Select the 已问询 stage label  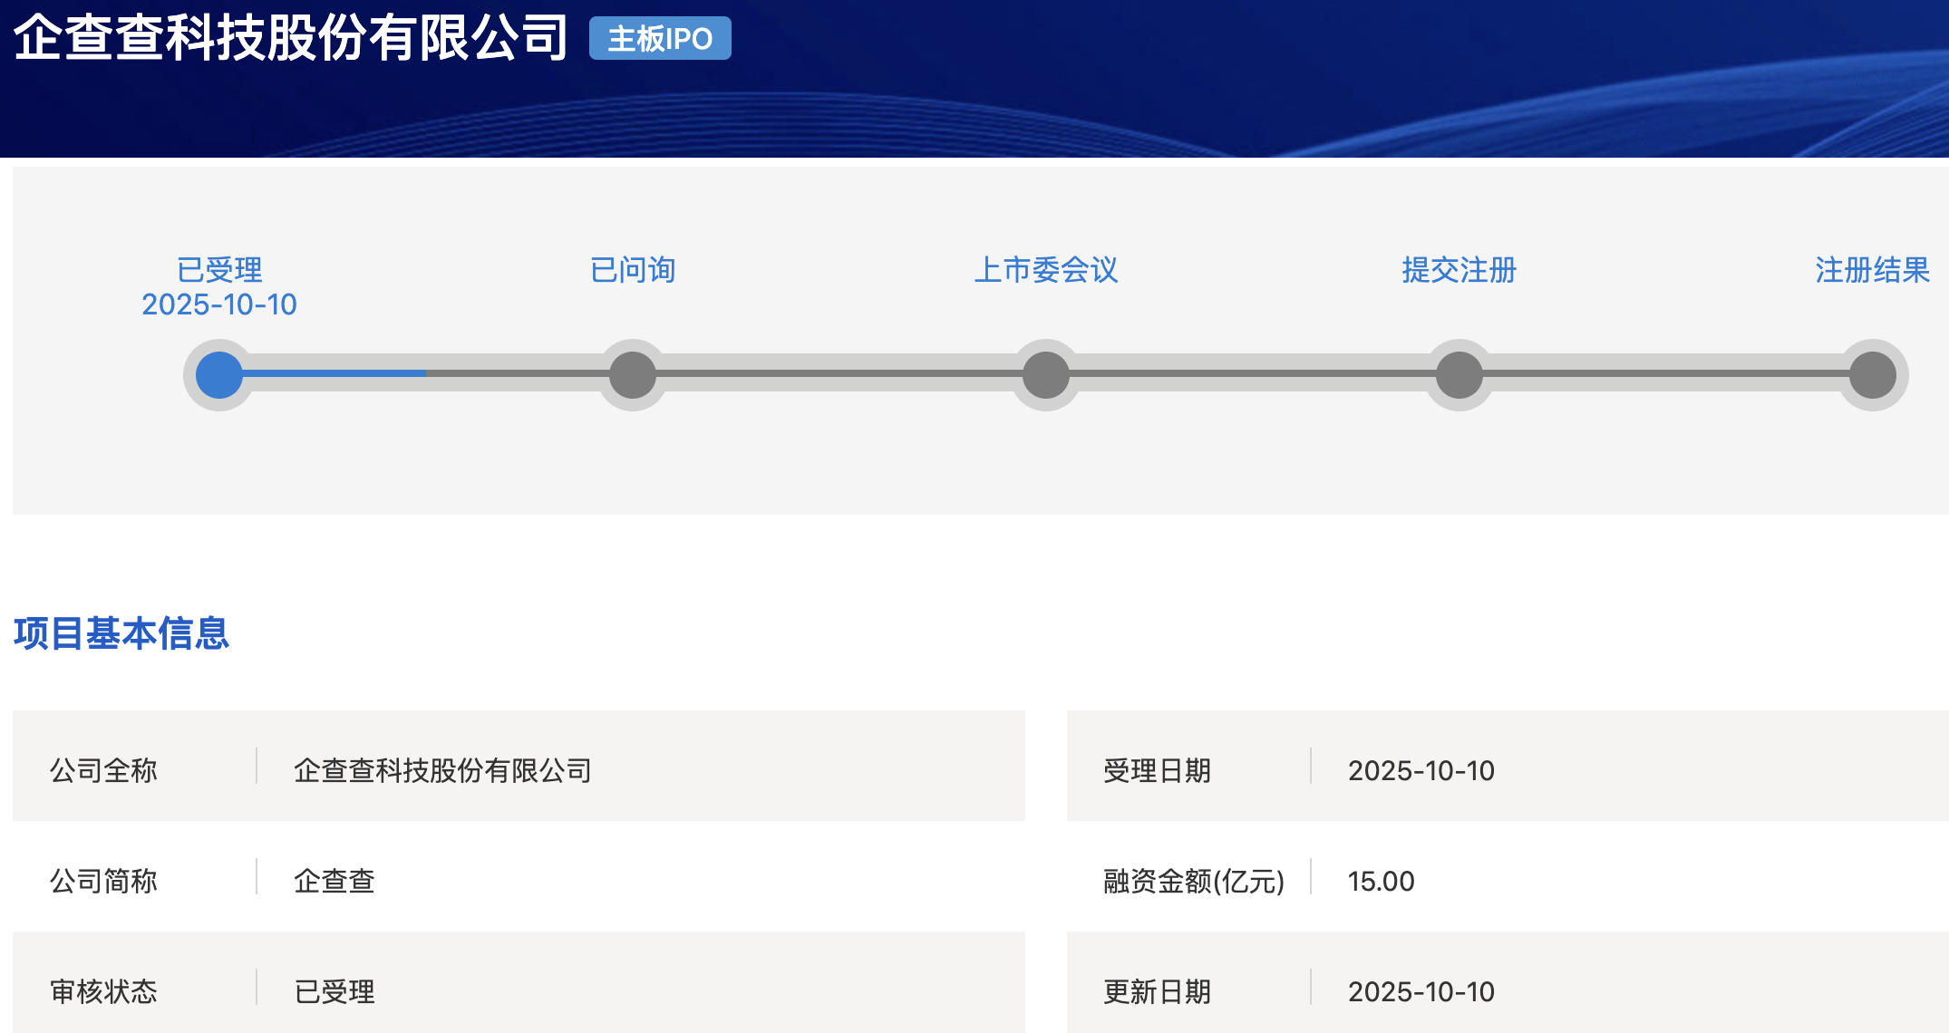click(x=633, y=269)
